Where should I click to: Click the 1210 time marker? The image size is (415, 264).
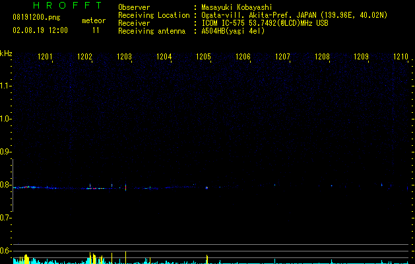coord(400,56)
